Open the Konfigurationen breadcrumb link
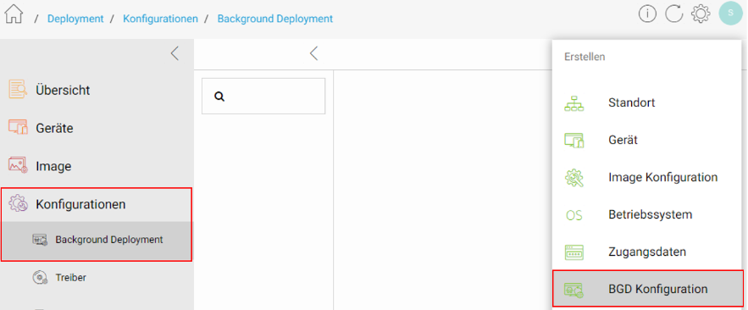The width and height of the screenshot is (748, 310). point(160,19)
